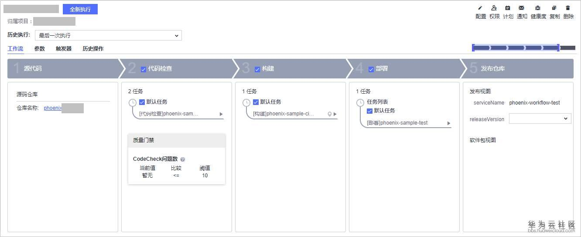This screenshot has height=237, width=581.
Task: Click the 计划 calendar icon
Action: click(508, 8)
